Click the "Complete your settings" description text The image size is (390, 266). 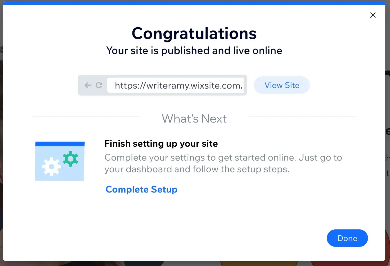tap(223, 163)
